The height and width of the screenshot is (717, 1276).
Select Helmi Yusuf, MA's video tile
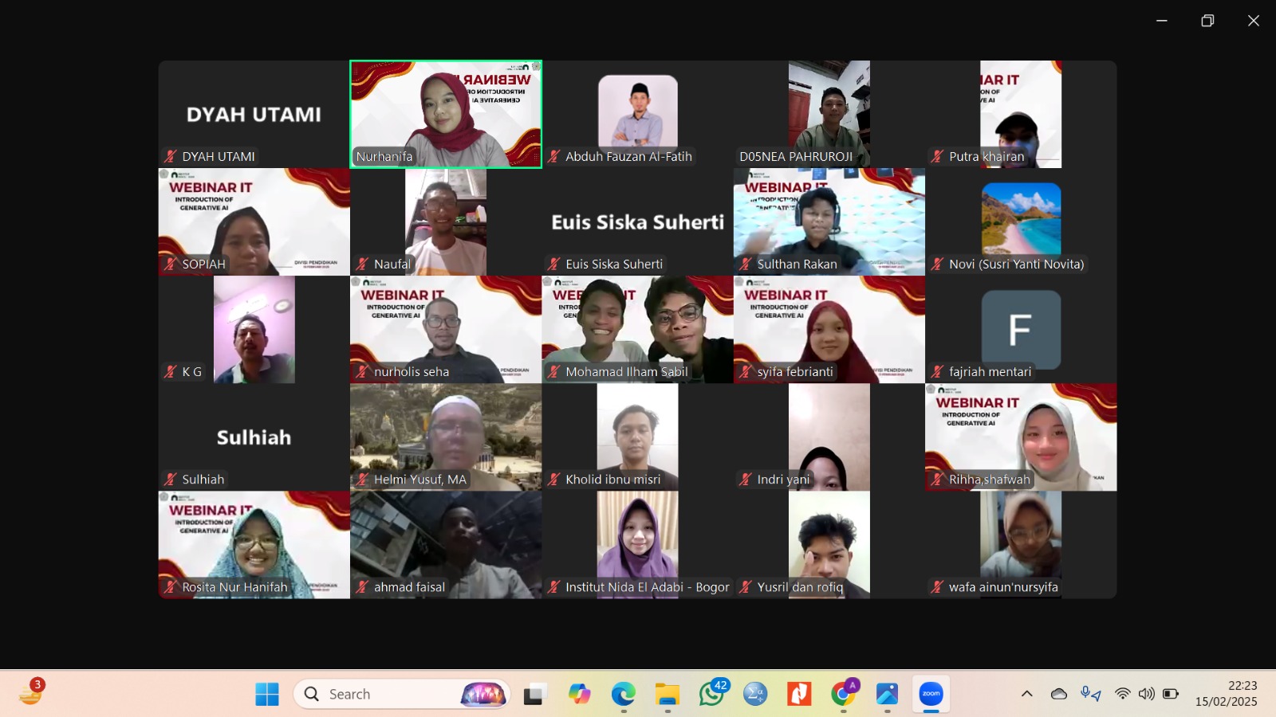[446, 437]
